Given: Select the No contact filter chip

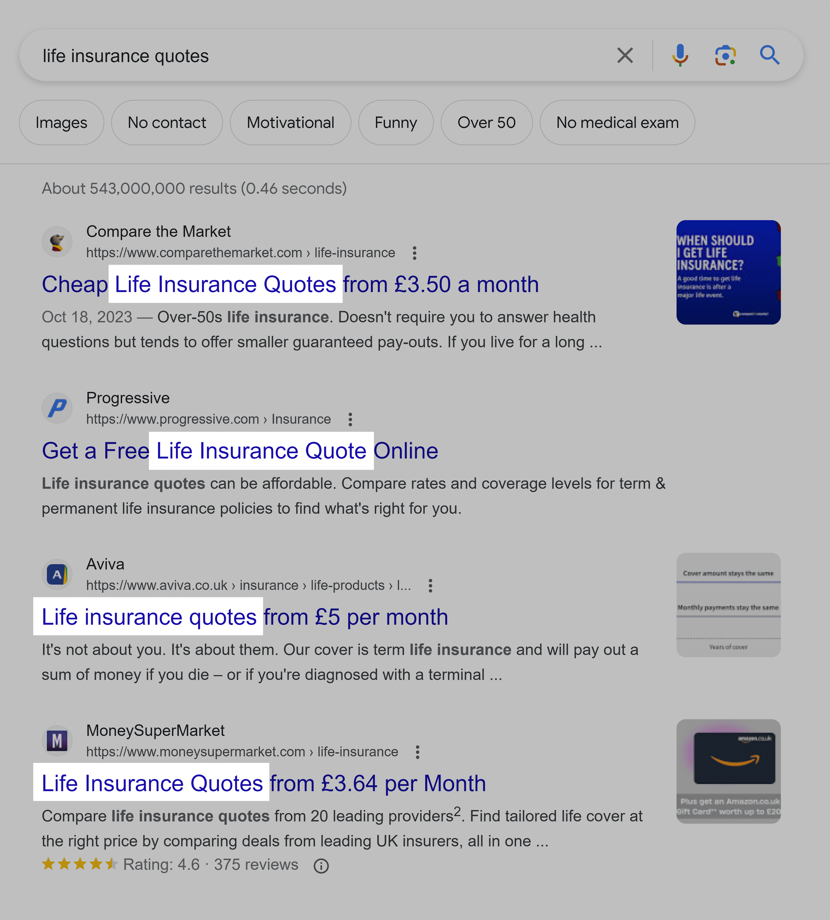Looking at the screenshot, I should click(167, 123).
